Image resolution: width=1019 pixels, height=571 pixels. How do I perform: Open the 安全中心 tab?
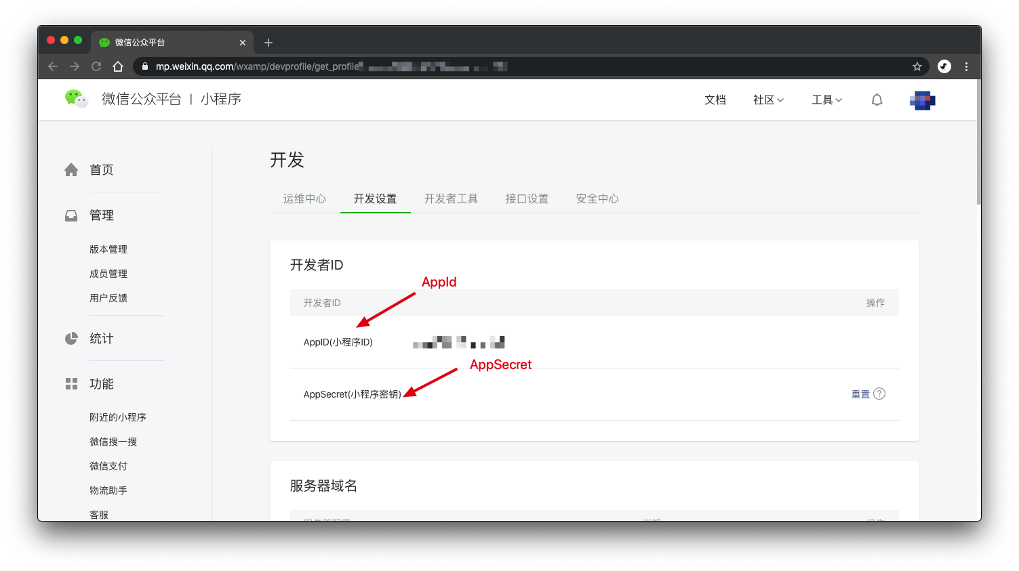tap(598, 198)
